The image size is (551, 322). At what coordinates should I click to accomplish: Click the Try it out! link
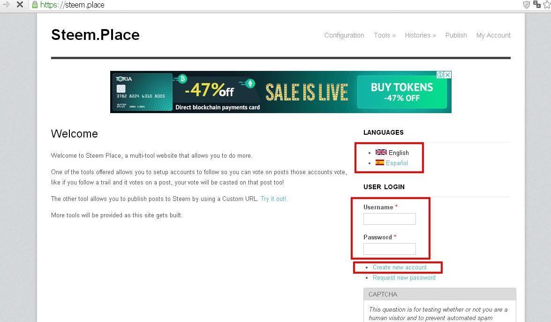[x=273, y=199]
